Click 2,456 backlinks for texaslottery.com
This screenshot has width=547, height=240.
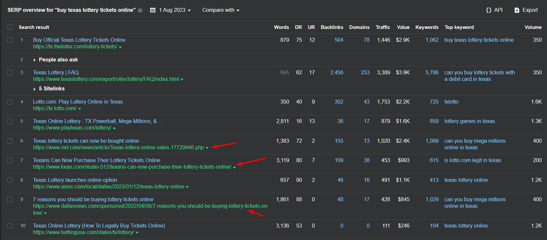point(336,72)
